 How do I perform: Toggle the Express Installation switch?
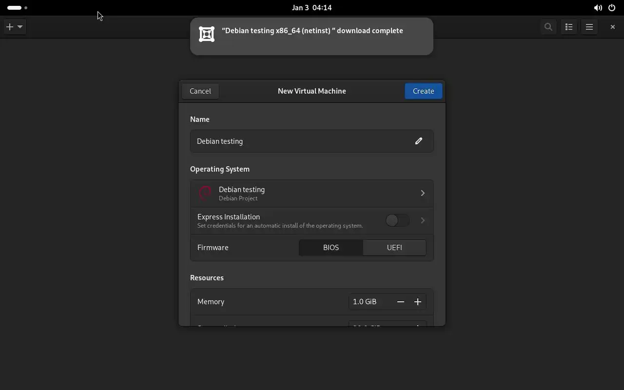pyautogui.click(x=397, y=220)
